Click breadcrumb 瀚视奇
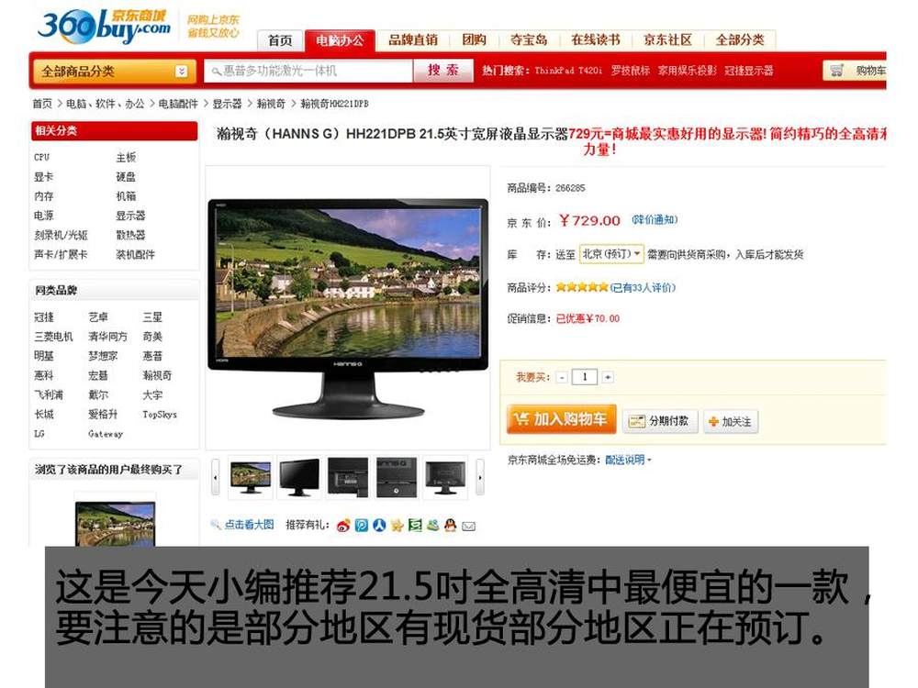The image size is (918, 688). 271,104
